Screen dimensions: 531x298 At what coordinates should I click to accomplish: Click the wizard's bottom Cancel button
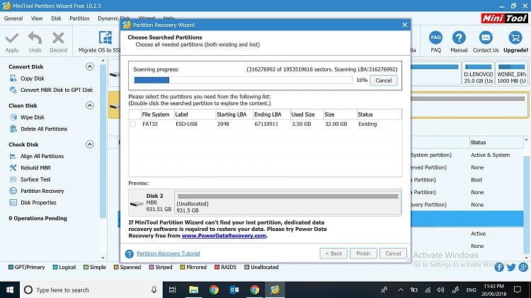393,254
